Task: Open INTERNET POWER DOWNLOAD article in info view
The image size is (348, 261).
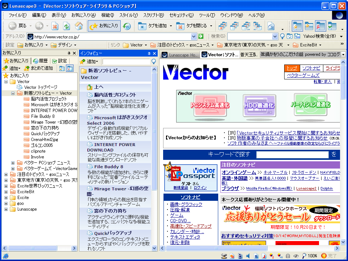Action: tap(111, 147)
